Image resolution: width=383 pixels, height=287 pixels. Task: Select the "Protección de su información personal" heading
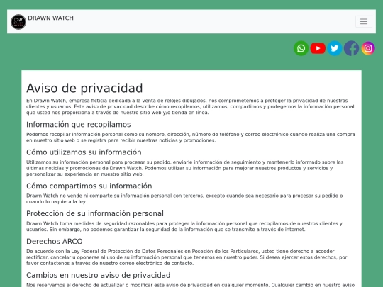click(x=95, y=213)
